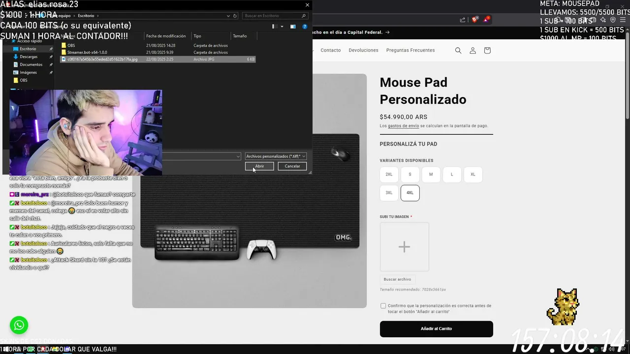Click the Cancelar button

[x=292, y=166]
